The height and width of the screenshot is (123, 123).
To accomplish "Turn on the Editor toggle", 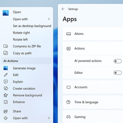I will (118, 73).
